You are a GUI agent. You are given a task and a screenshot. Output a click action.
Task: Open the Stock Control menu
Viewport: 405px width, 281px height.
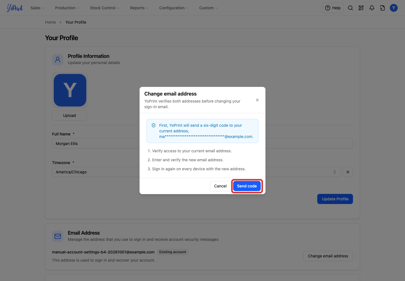105,8
